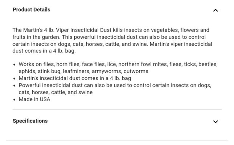Click the words 'Viper Insecticidal Dust' in the description
This screenshot has width=234, height=145.
84,30
